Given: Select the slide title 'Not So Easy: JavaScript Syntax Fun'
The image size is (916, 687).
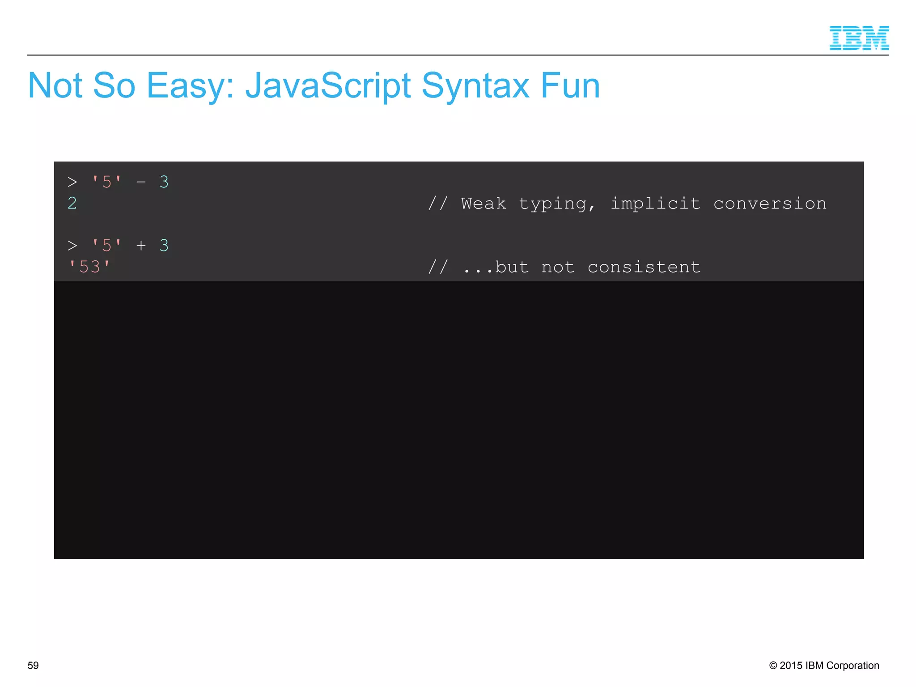Looking at the screenshot, I should point(314,86).
